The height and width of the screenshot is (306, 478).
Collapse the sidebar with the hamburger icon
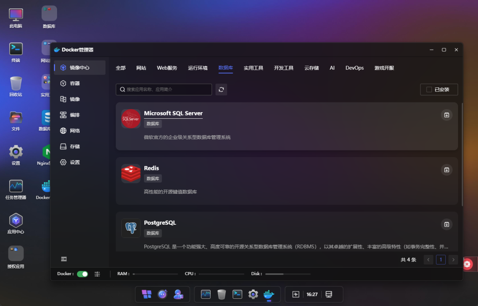[64, 259]
